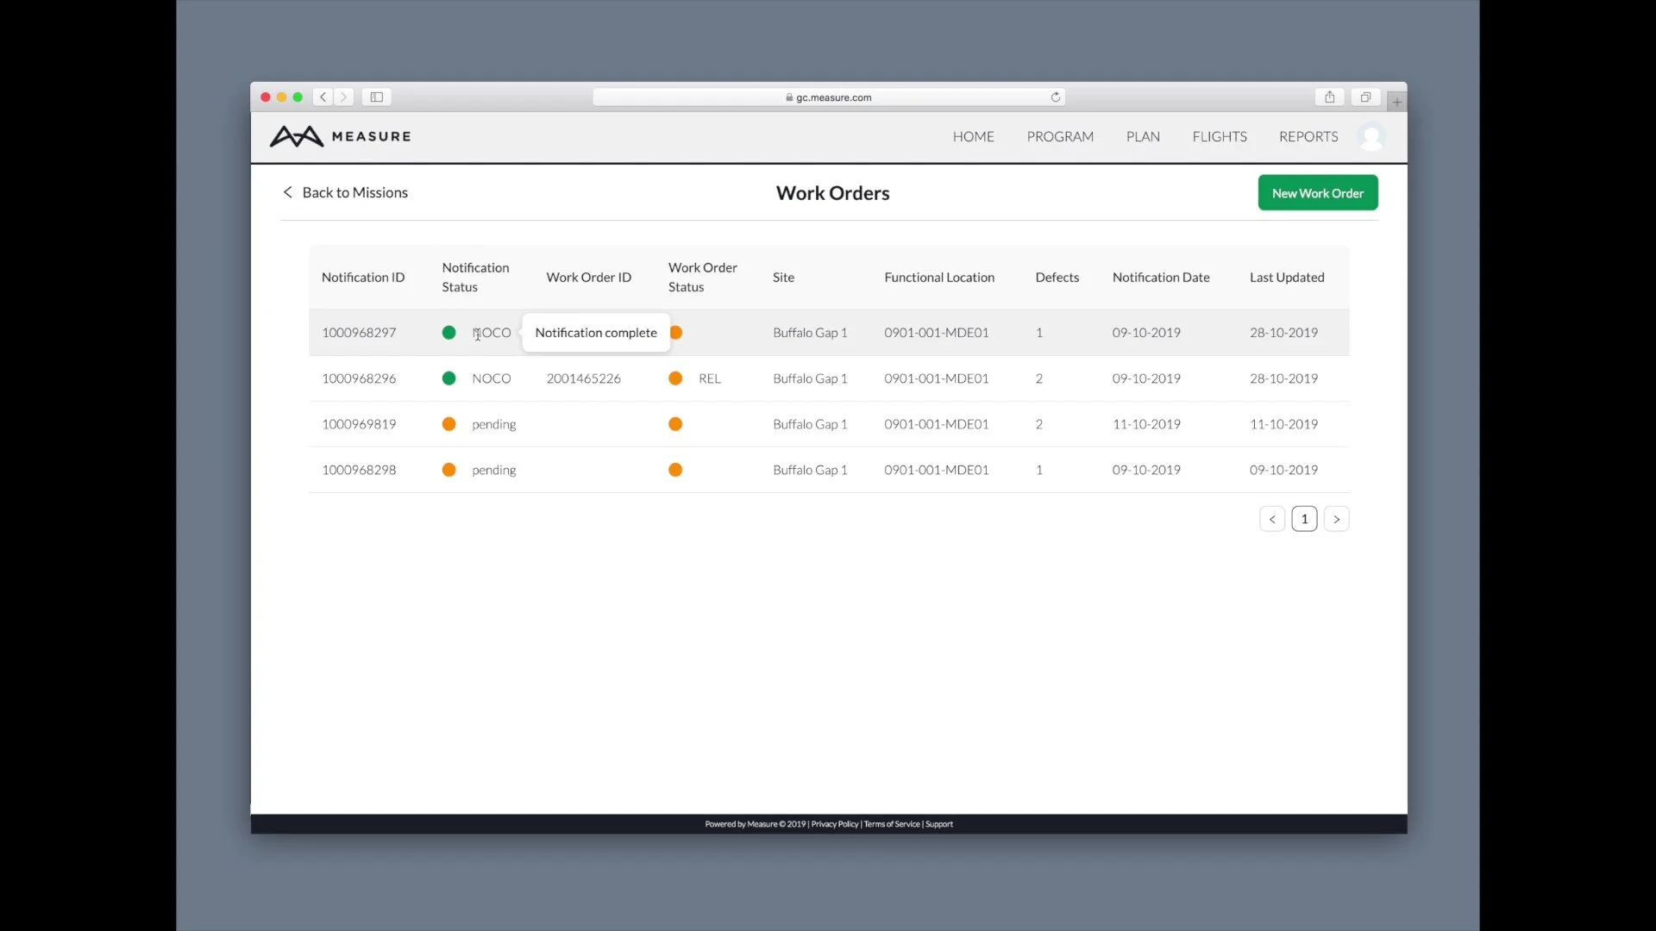Open the Privacy Policy footer link
The height and width of the screenshot is (931, 1656).
click(x=834, y=824)
